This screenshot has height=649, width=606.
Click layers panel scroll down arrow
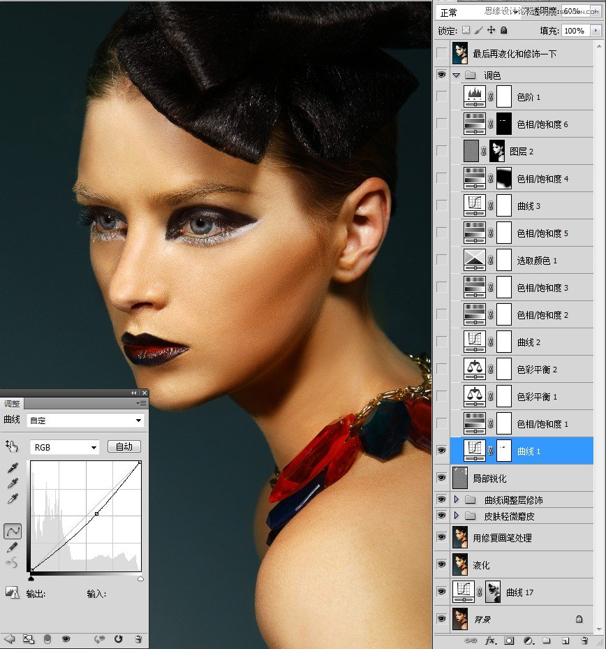point(599,629)
